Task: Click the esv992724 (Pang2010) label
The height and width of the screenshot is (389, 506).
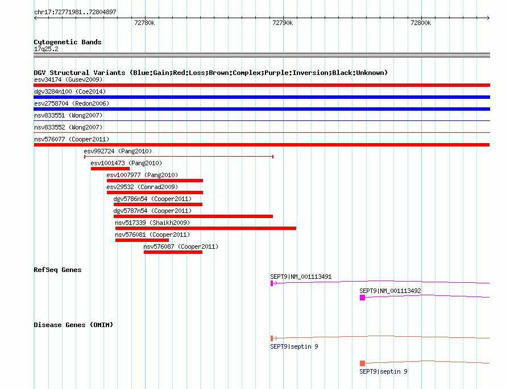Action: (118, 151)
